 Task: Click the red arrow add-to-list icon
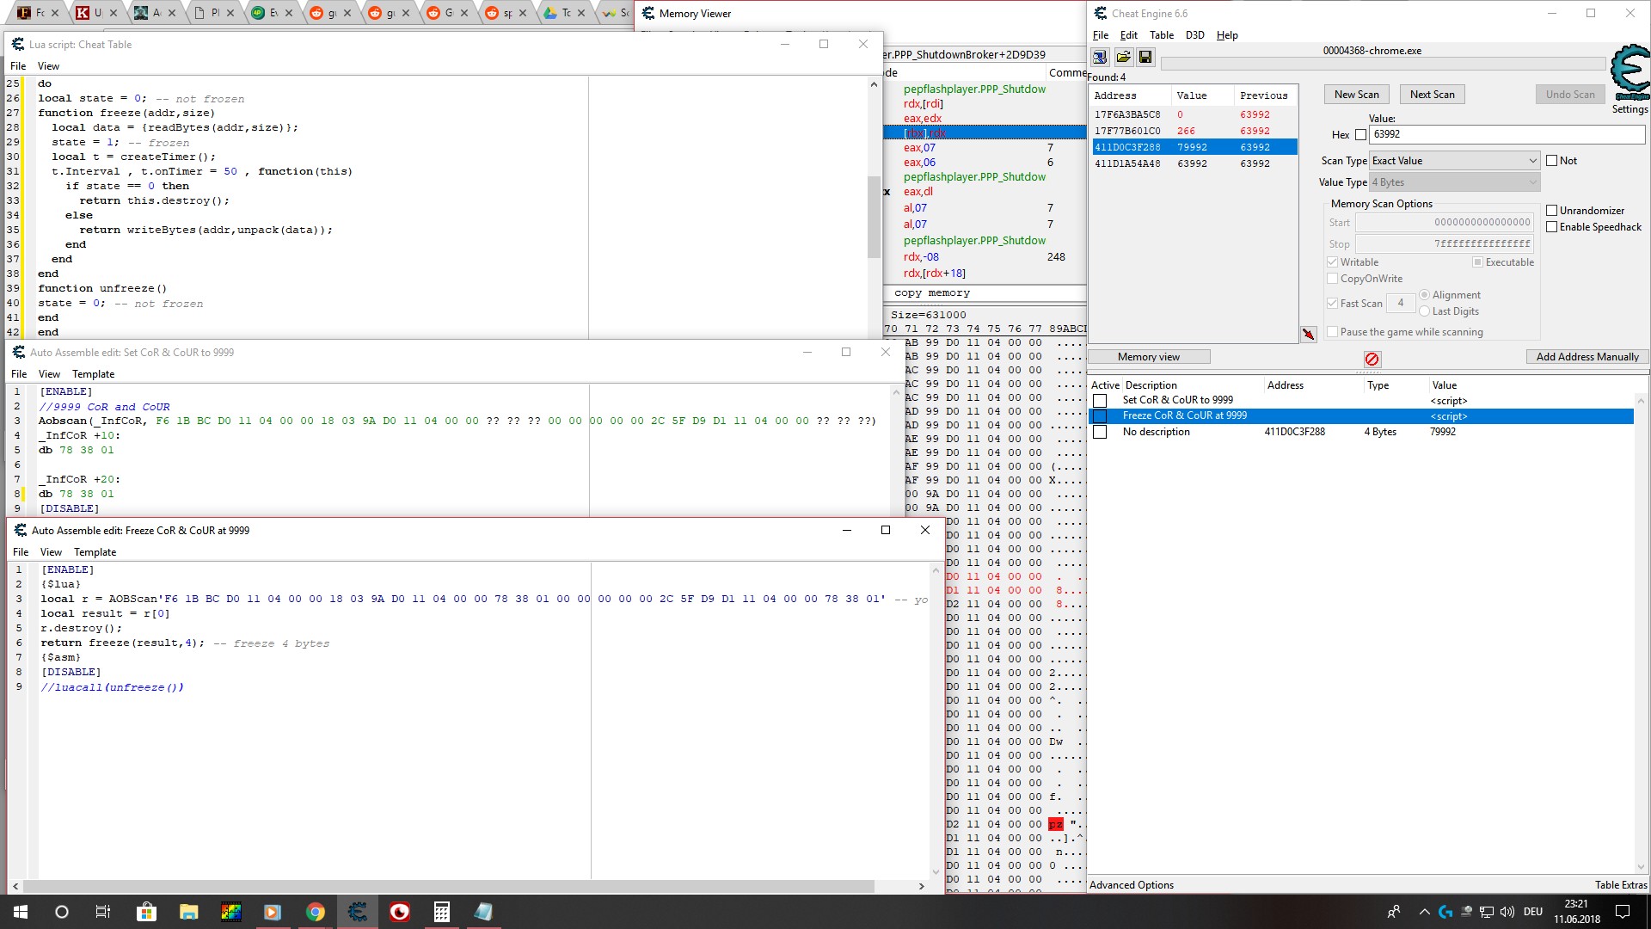(x=1308, y=335)
